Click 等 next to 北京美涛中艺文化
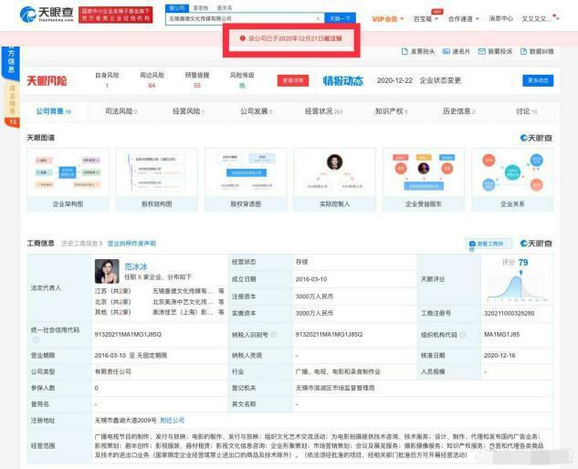578x469 pixels. click(x=221, y=302)
